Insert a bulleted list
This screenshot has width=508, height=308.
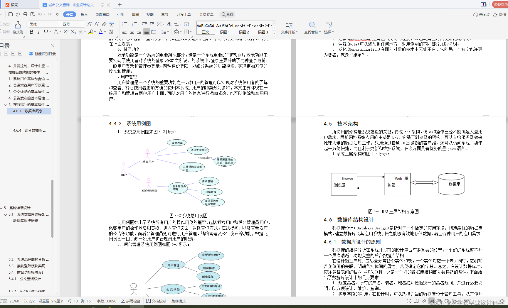click(x=125, y=24)
